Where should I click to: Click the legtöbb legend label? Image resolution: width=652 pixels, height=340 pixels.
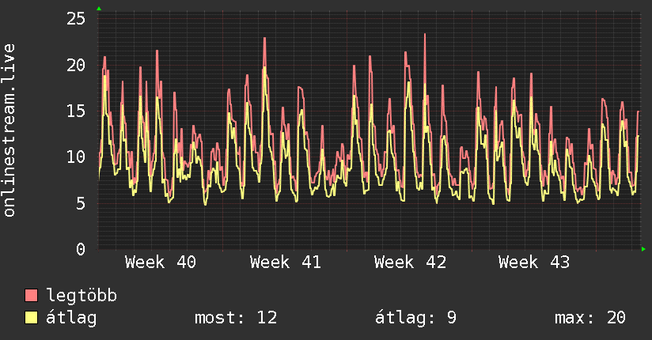click(x=81, y=296)
